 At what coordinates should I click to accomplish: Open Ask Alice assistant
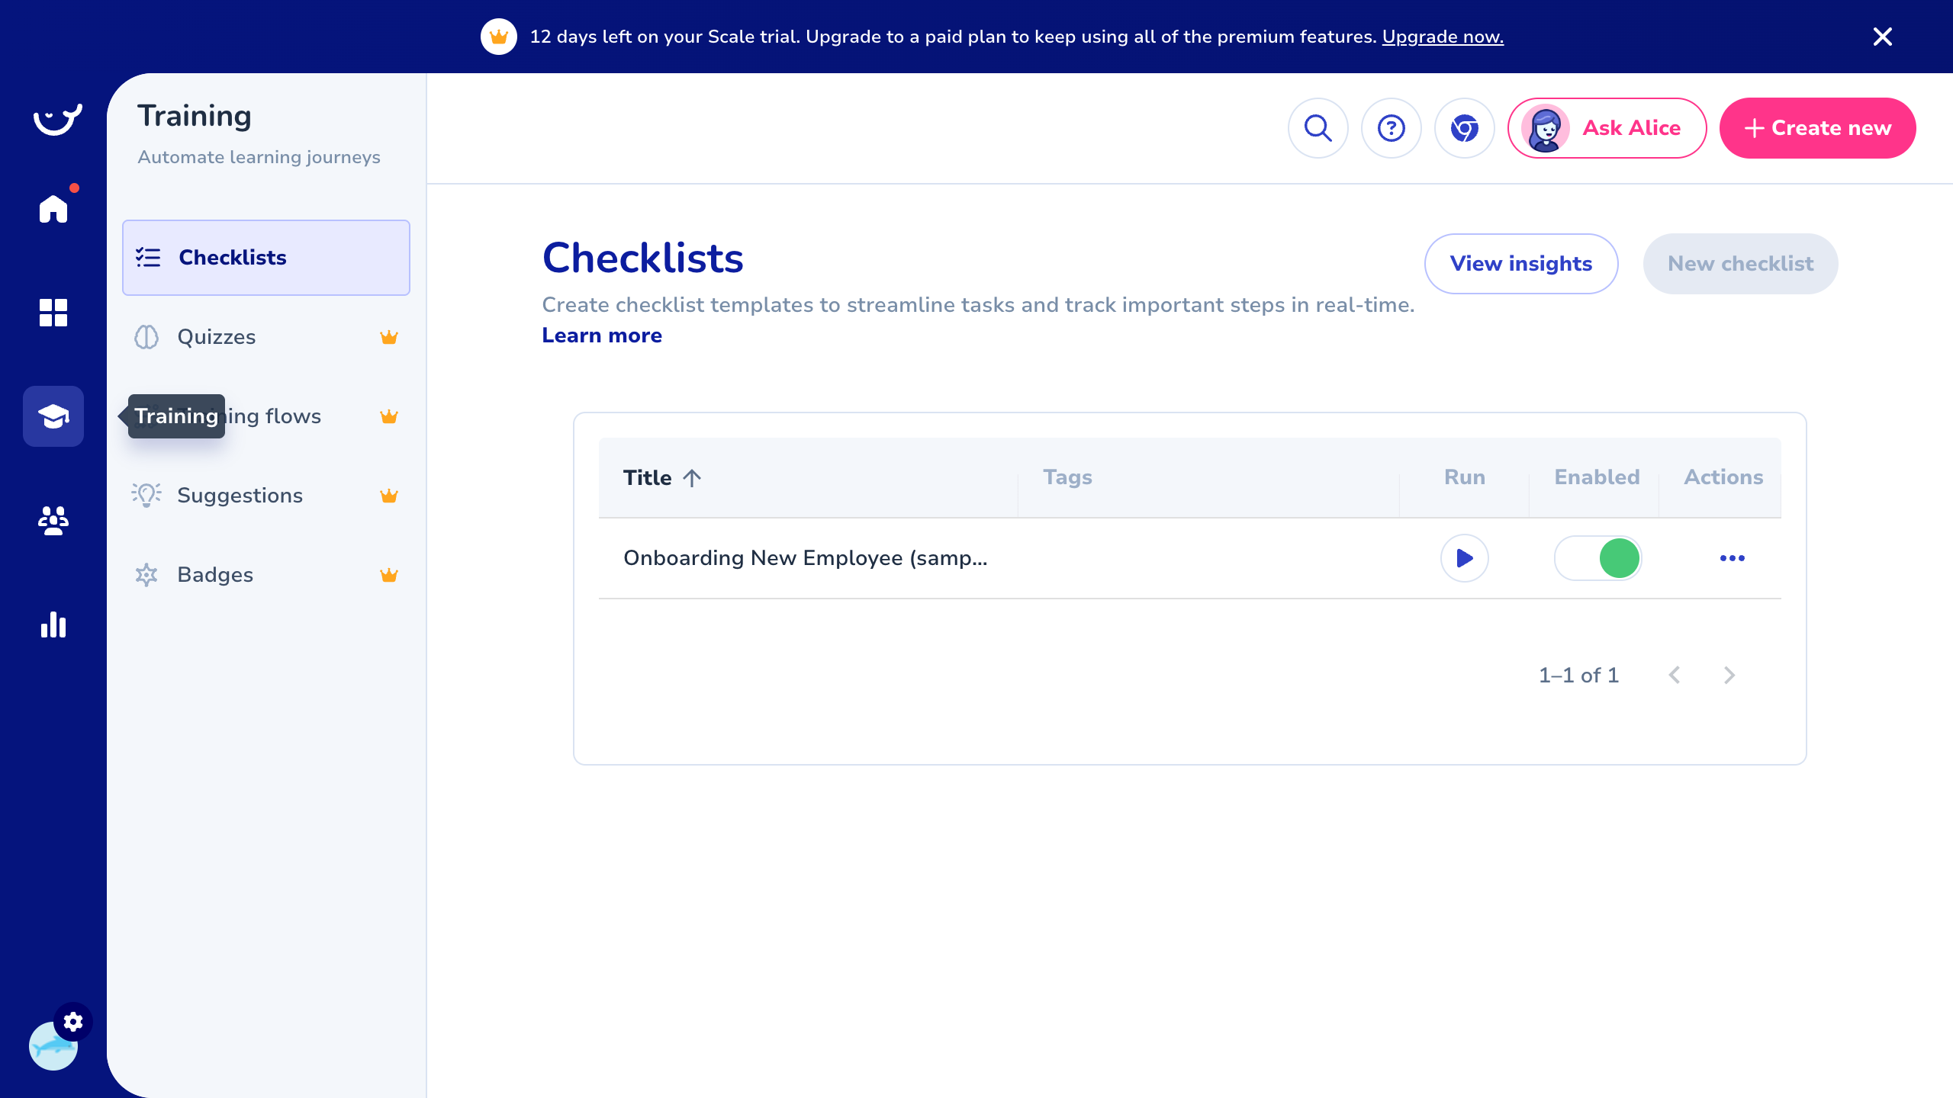click(1607, 128)
